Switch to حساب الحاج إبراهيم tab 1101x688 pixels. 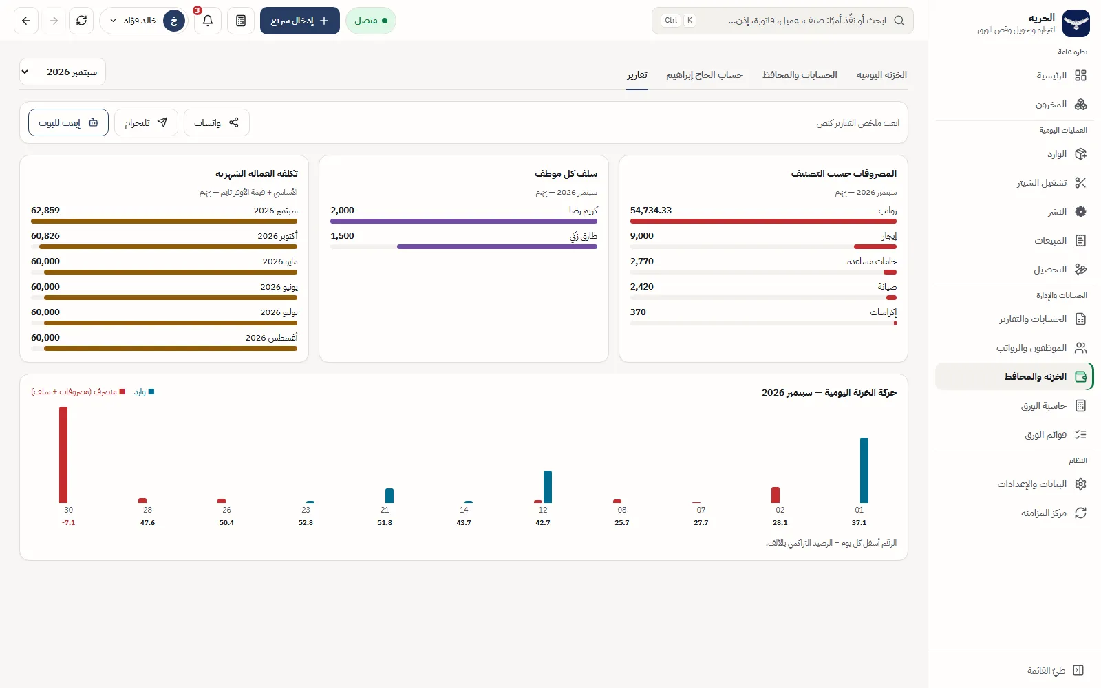point(705,75)
